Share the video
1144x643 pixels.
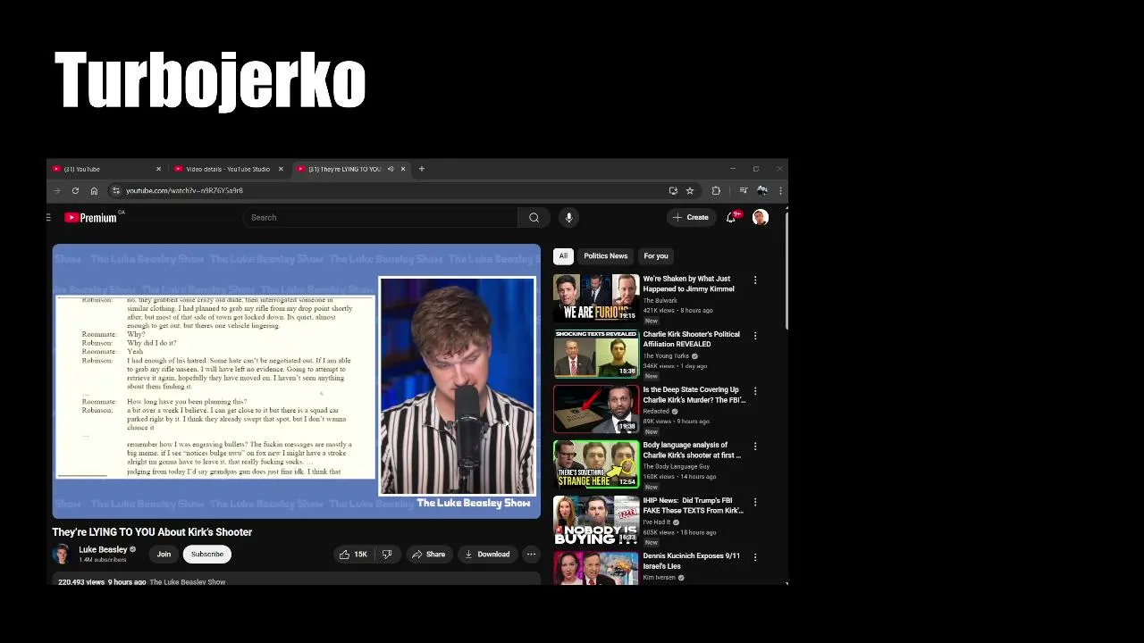[x=428, y=555]
